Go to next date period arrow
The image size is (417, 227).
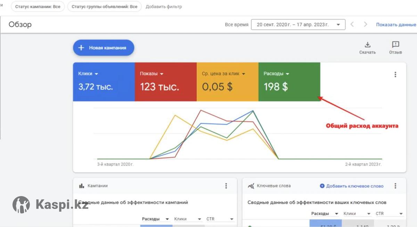[x=365, y=24]
